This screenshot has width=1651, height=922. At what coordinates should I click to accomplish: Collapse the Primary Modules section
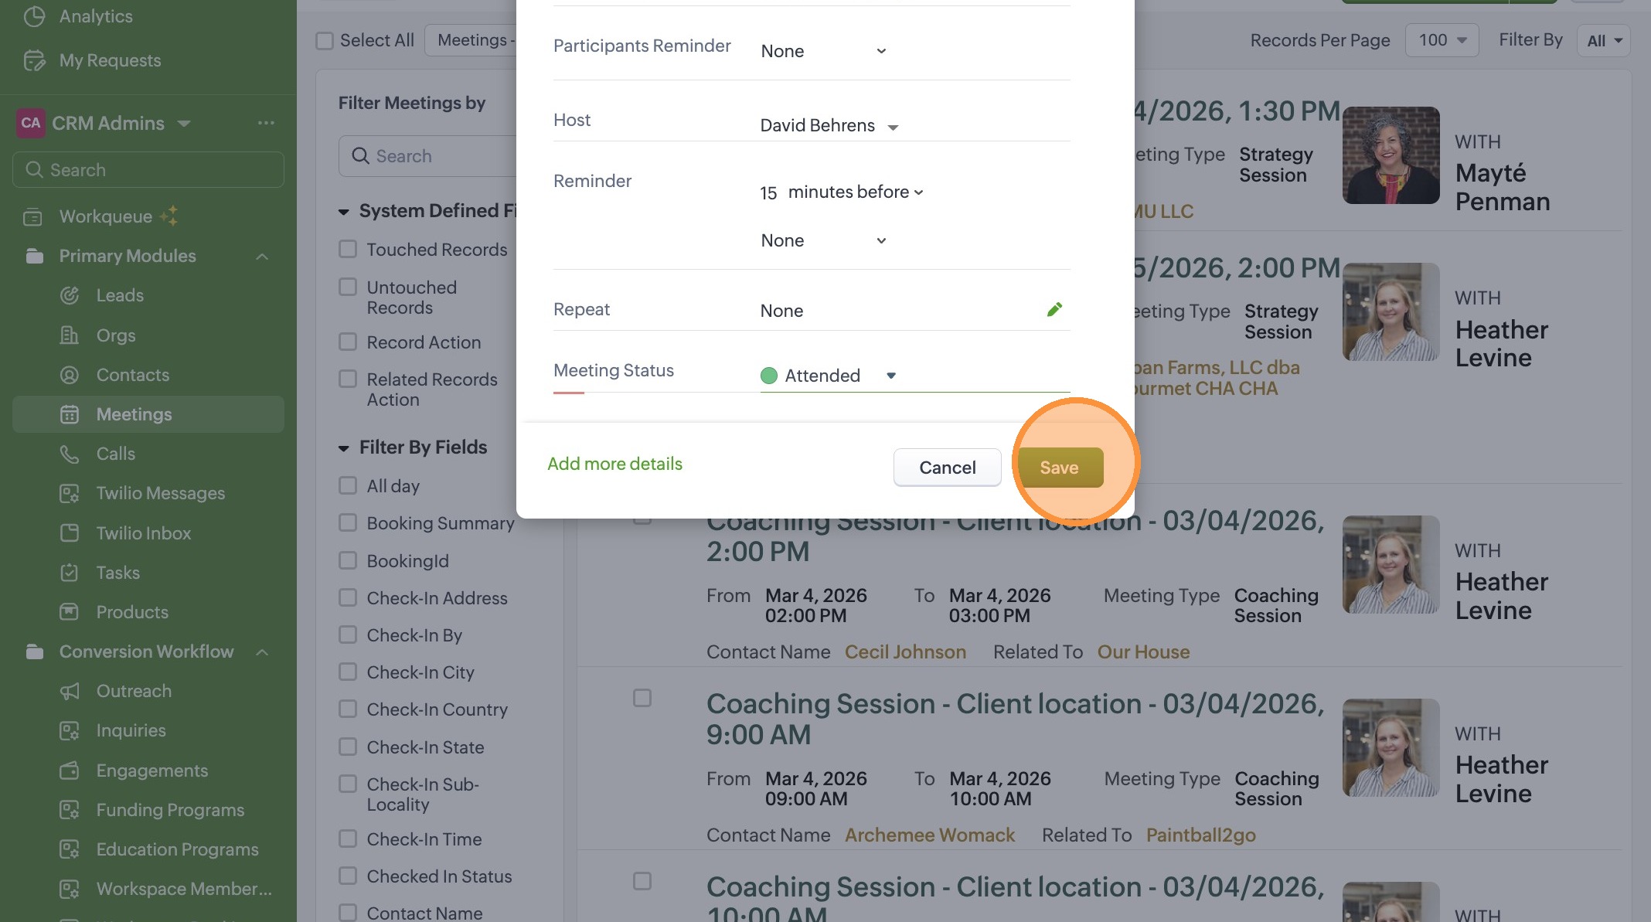262,257
